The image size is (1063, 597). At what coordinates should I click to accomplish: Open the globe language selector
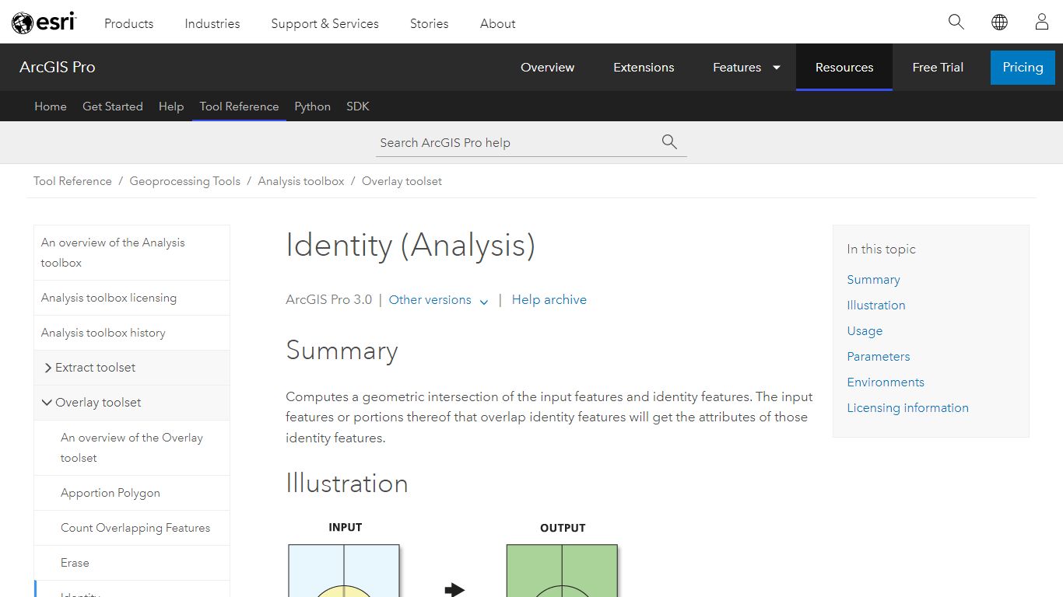point(999,22)
